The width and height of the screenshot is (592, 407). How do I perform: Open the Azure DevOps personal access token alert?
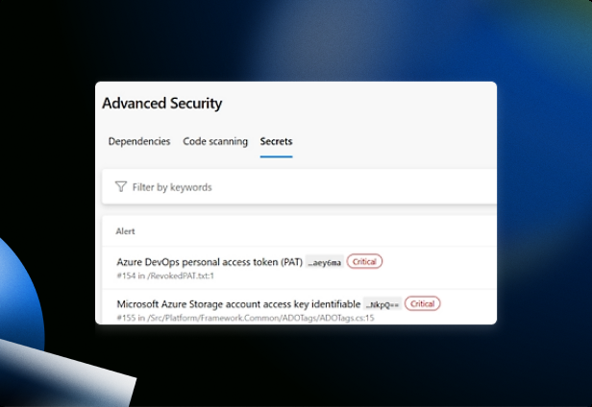[x=210, y=262]
